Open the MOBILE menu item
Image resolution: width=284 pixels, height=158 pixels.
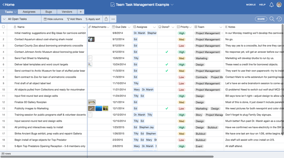251,5
